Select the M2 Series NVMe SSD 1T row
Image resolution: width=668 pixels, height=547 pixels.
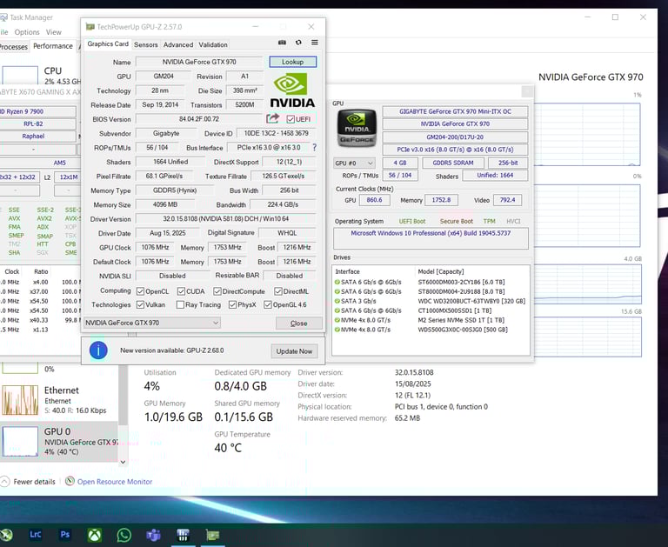(x=431, y=320)
